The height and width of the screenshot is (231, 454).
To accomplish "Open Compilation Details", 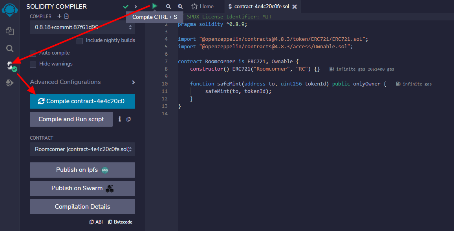I will pyautogui.click(x=82, y=207).
